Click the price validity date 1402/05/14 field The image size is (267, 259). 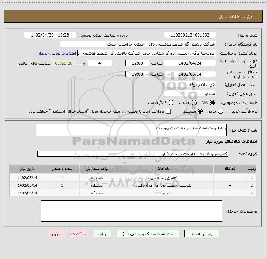[190, 74]
